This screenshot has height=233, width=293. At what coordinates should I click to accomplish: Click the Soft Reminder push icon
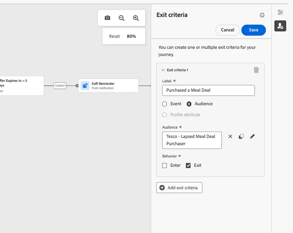85,86
